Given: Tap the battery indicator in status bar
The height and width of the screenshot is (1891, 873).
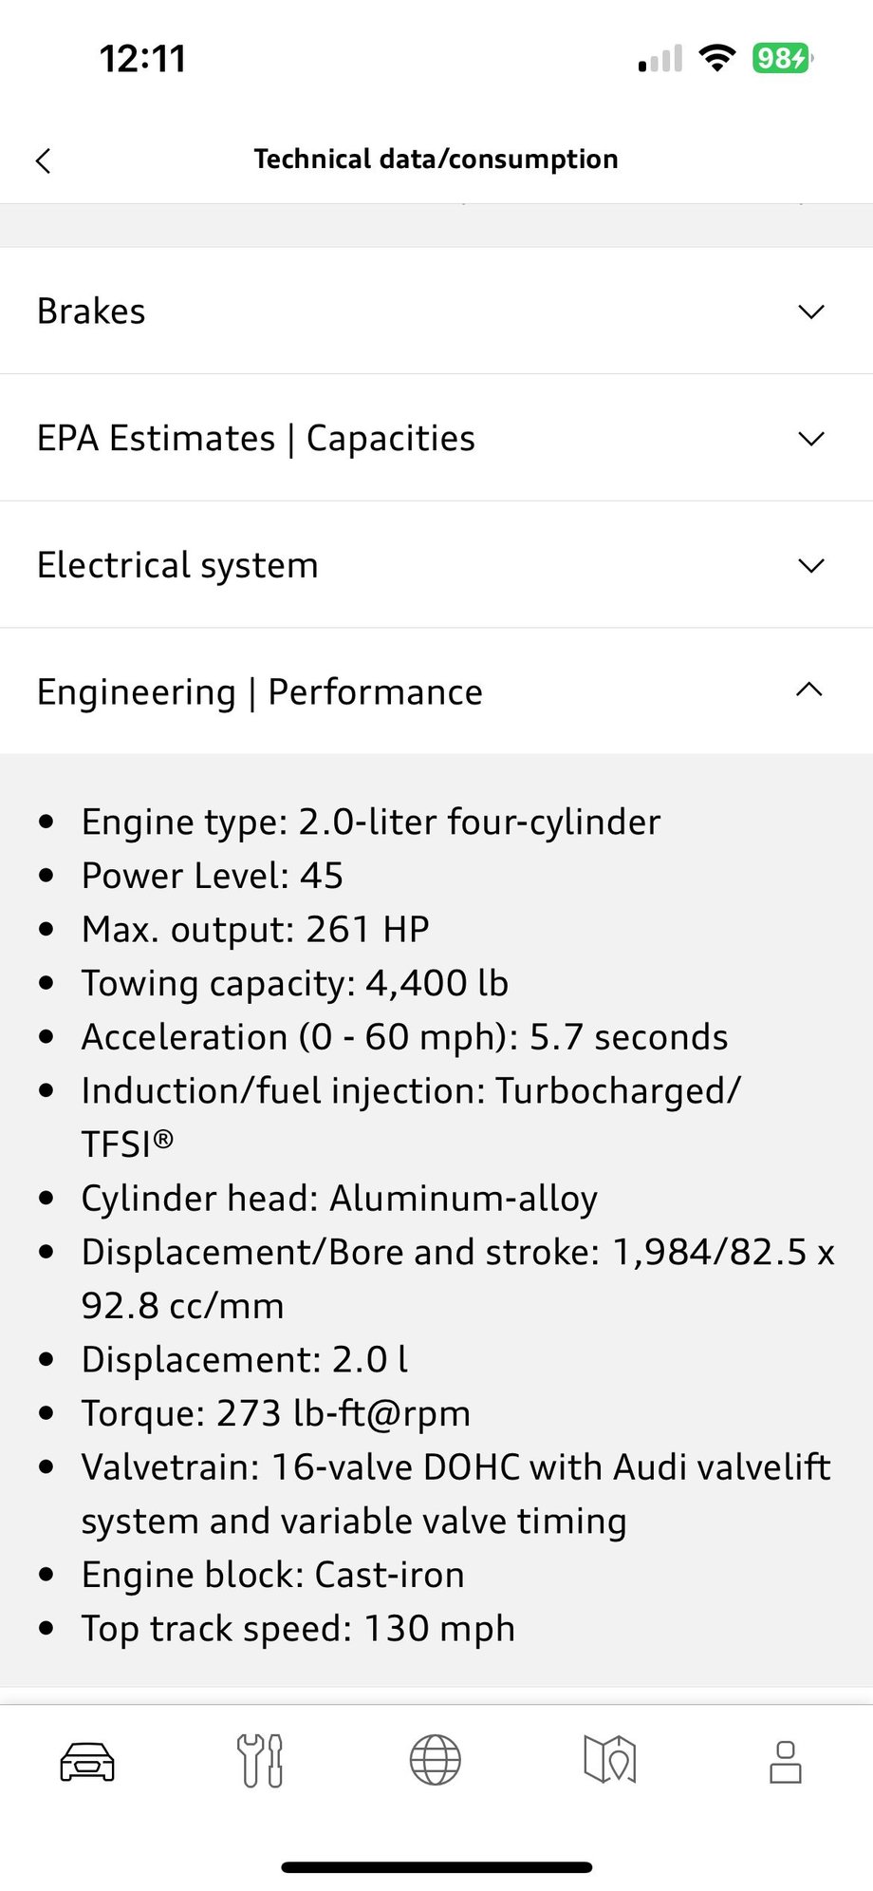Looking at the screenshot, I should pos(782,57).
